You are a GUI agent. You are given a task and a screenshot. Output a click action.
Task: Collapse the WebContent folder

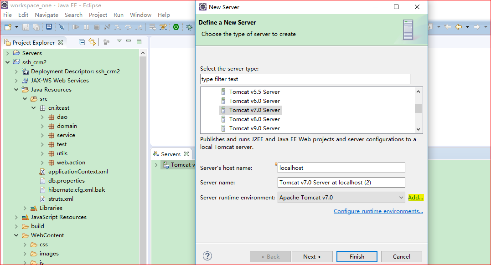pos(16,235)
